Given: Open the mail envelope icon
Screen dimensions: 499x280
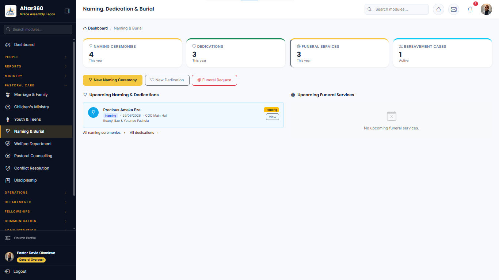Looking at the screenshot, I should tap(454, 9).
